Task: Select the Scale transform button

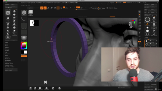Action: [52, 8]
